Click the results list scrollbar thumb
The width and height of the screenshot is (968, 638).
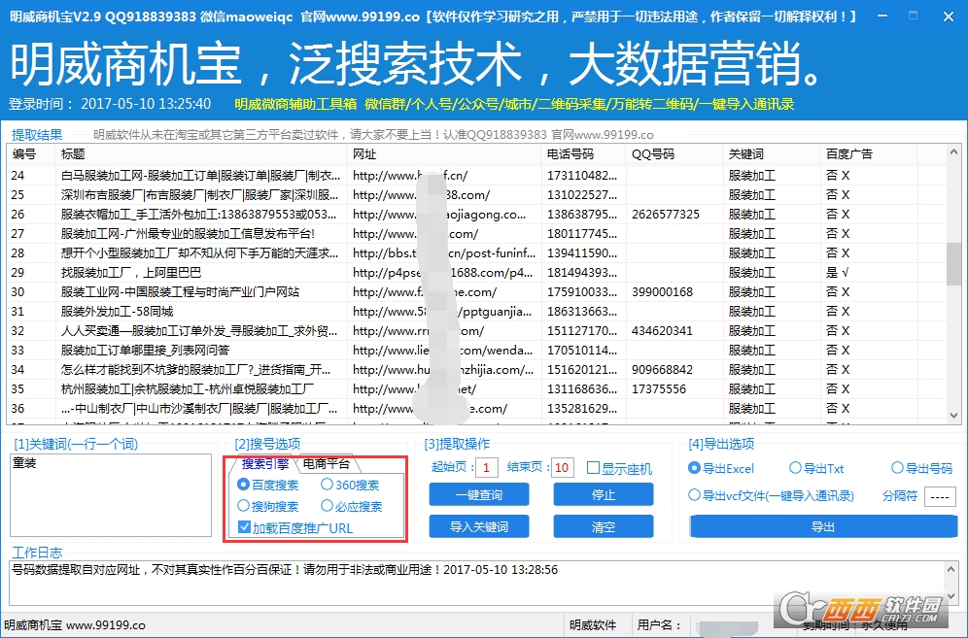pyautogui.click(x=953, y=263)
